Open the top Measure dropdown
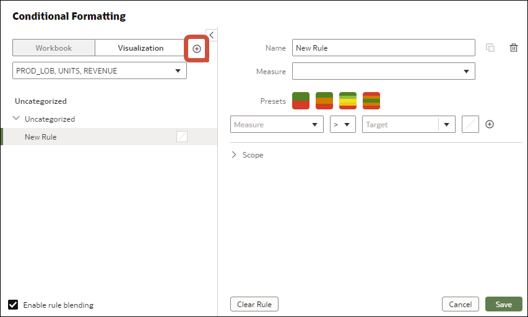Screen dimensions: 528x317 click(383, 72)
